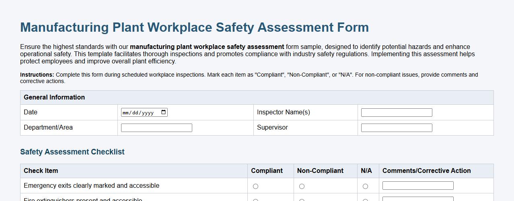The width and height of the screenshot is (514, 201).
Task: Focus the Department/Area text field
Action: coord(156,128)
